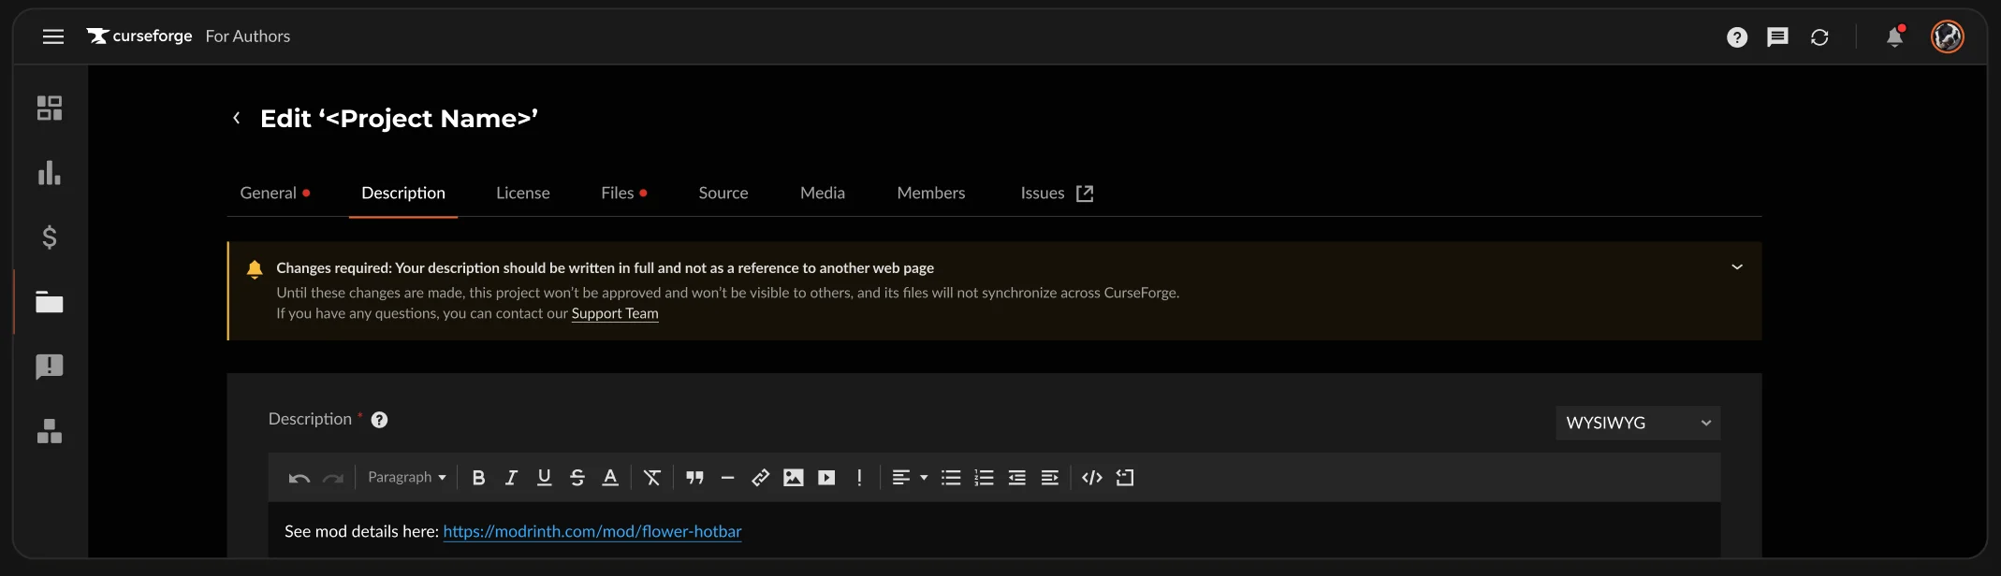Open the analytics bar chart sidebar icon

[50, 173]
